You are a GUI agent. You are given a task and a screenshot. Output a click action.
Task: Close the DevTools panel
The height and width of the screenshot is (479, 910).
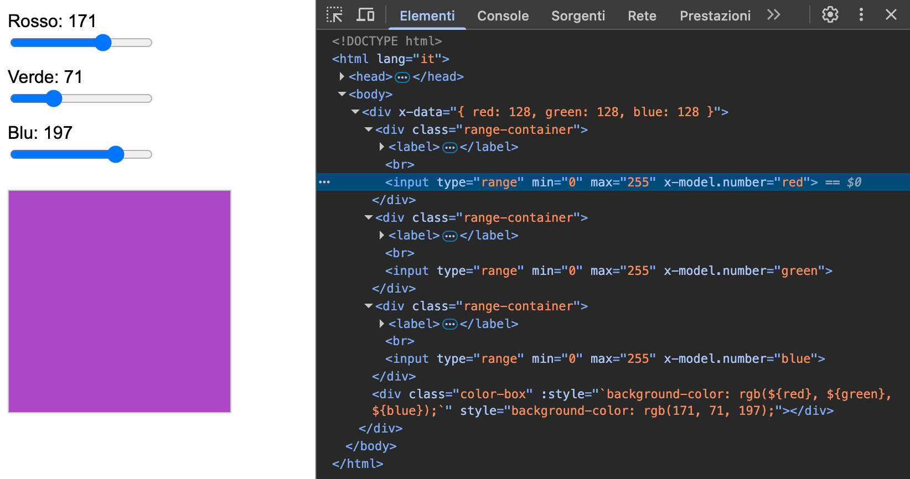pos(891,15)
